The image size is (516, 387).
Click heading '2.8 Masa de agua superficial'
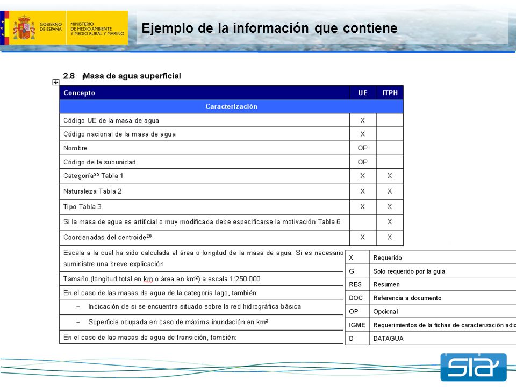point(122,76)
